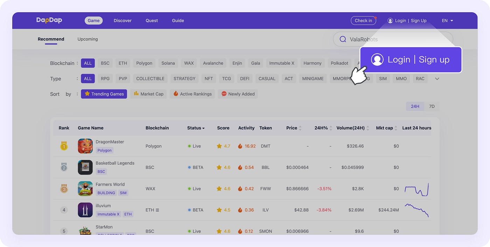The height and width of the screenshot is (247, 490).
Task: Filter by PVP type
Action: click(123, 78)
